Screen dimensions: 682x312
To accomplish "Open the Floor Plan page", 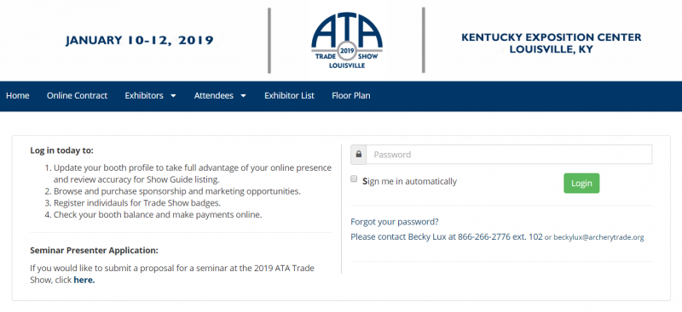I will pyautogui.click(x=351, y=95).
